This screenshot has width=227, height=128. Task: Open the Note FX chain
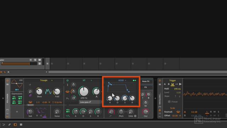pyautogui.click(x=146, y=82)
